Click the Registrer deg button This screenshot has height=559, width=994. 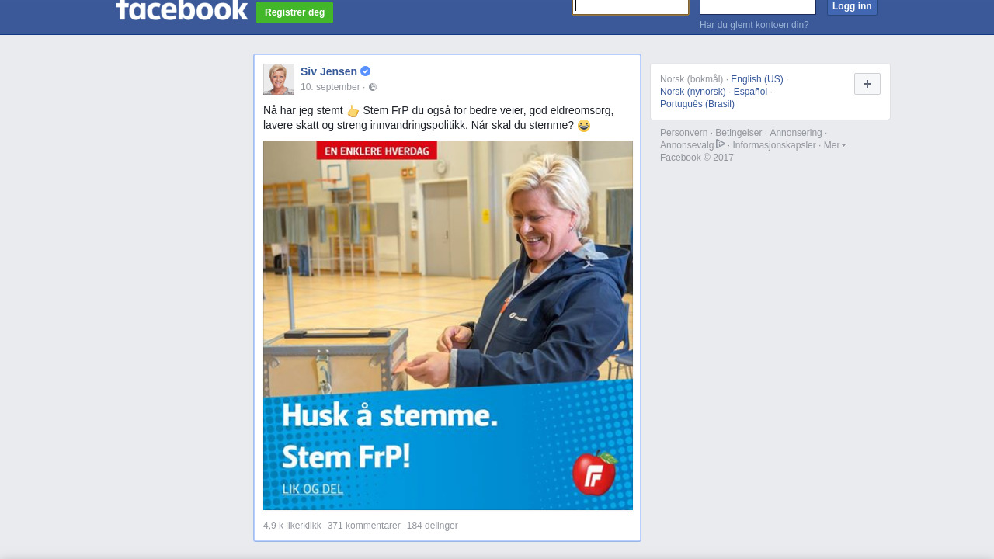[x=294, y=12]
